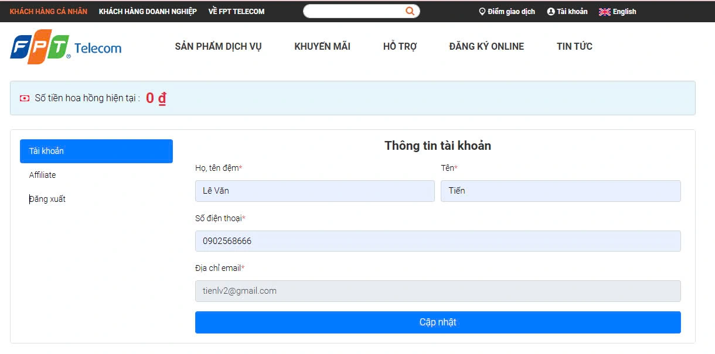Open KHÁCH HÀNG DOANH NGHIỆP section
Viewport: 715px width, 354px height.
pos(148,12)
